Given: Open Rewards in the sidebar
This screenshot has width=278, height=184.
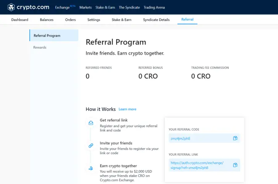Looking at the screenshot, I should click(40, 47).
